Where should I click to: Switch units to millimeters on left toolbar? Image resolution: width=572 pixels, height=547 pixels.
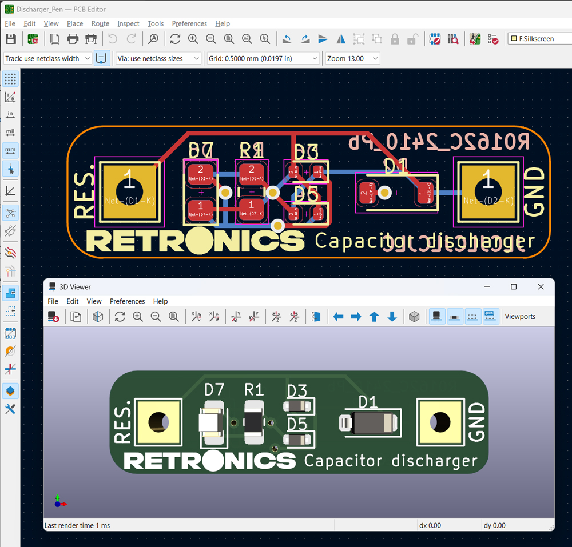pyautogui.click(x=10, y=150)
